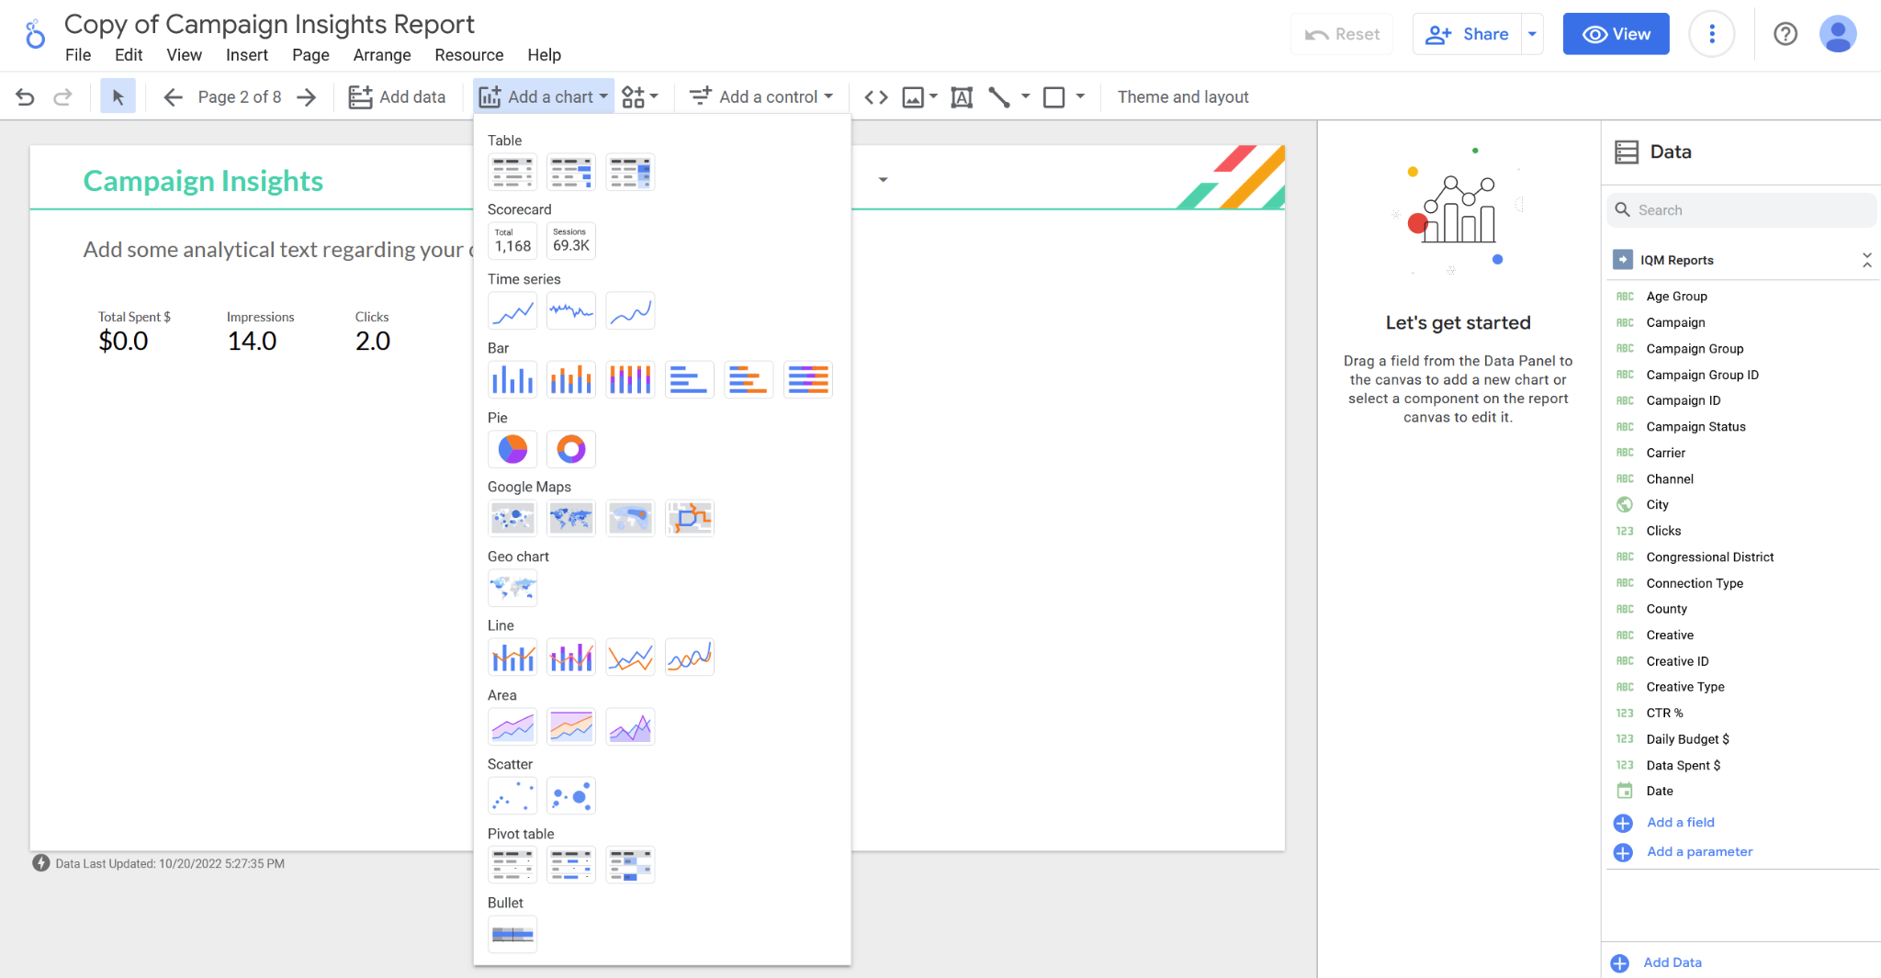1881x978 pixels.
Task: Click the selection mode cursor tool
Action: tap(118, 97)
